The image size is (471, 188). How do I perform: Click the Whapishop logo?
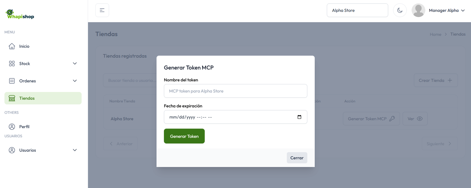point(20,14)
